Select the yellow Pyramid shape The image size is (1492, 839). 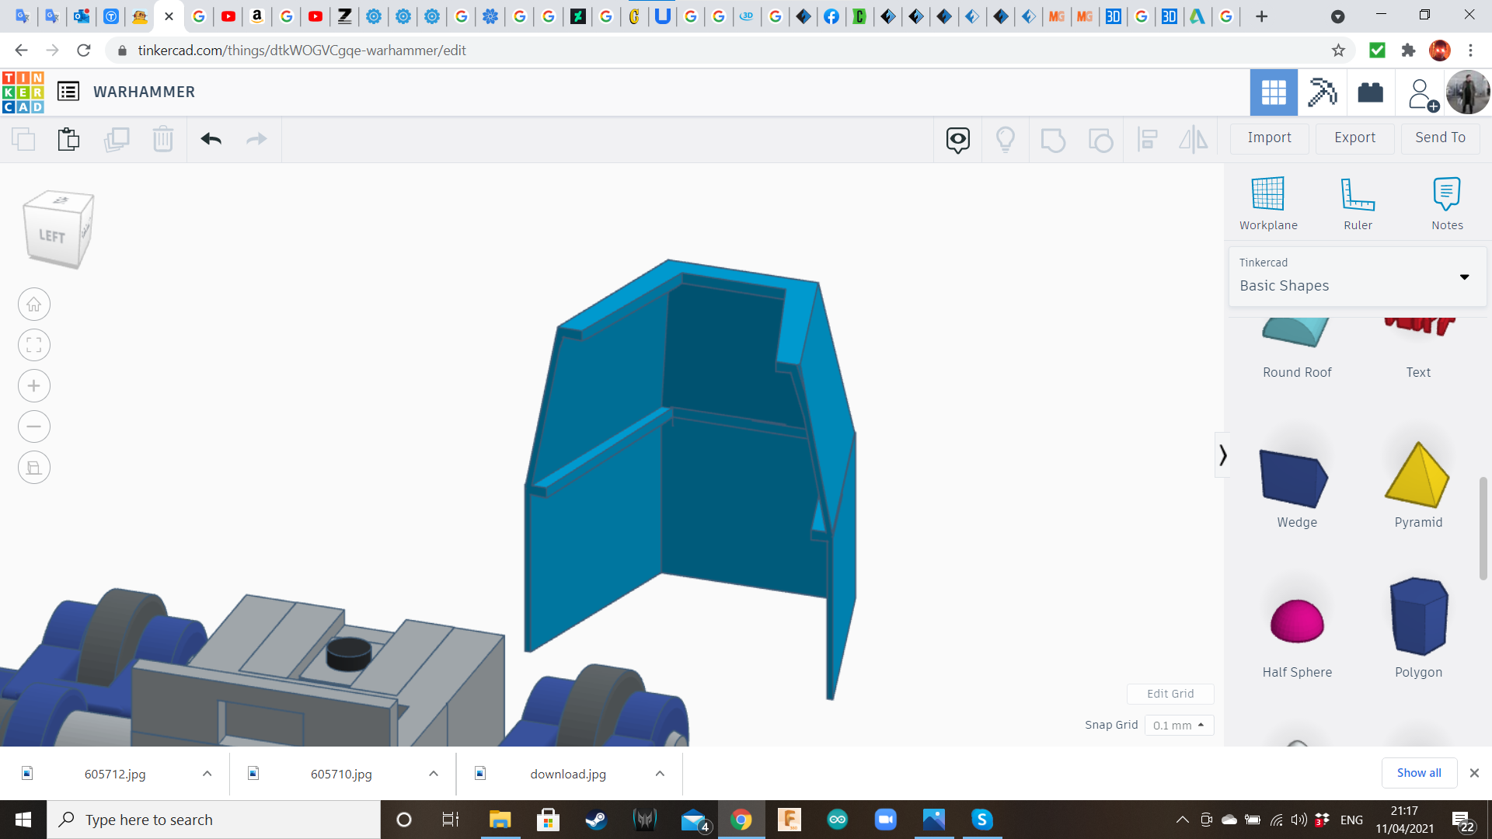click(1417, 475)
